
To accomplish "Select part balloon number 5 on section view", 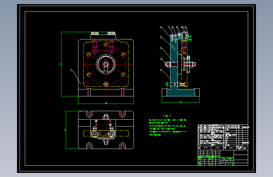I will pos(161,37).
